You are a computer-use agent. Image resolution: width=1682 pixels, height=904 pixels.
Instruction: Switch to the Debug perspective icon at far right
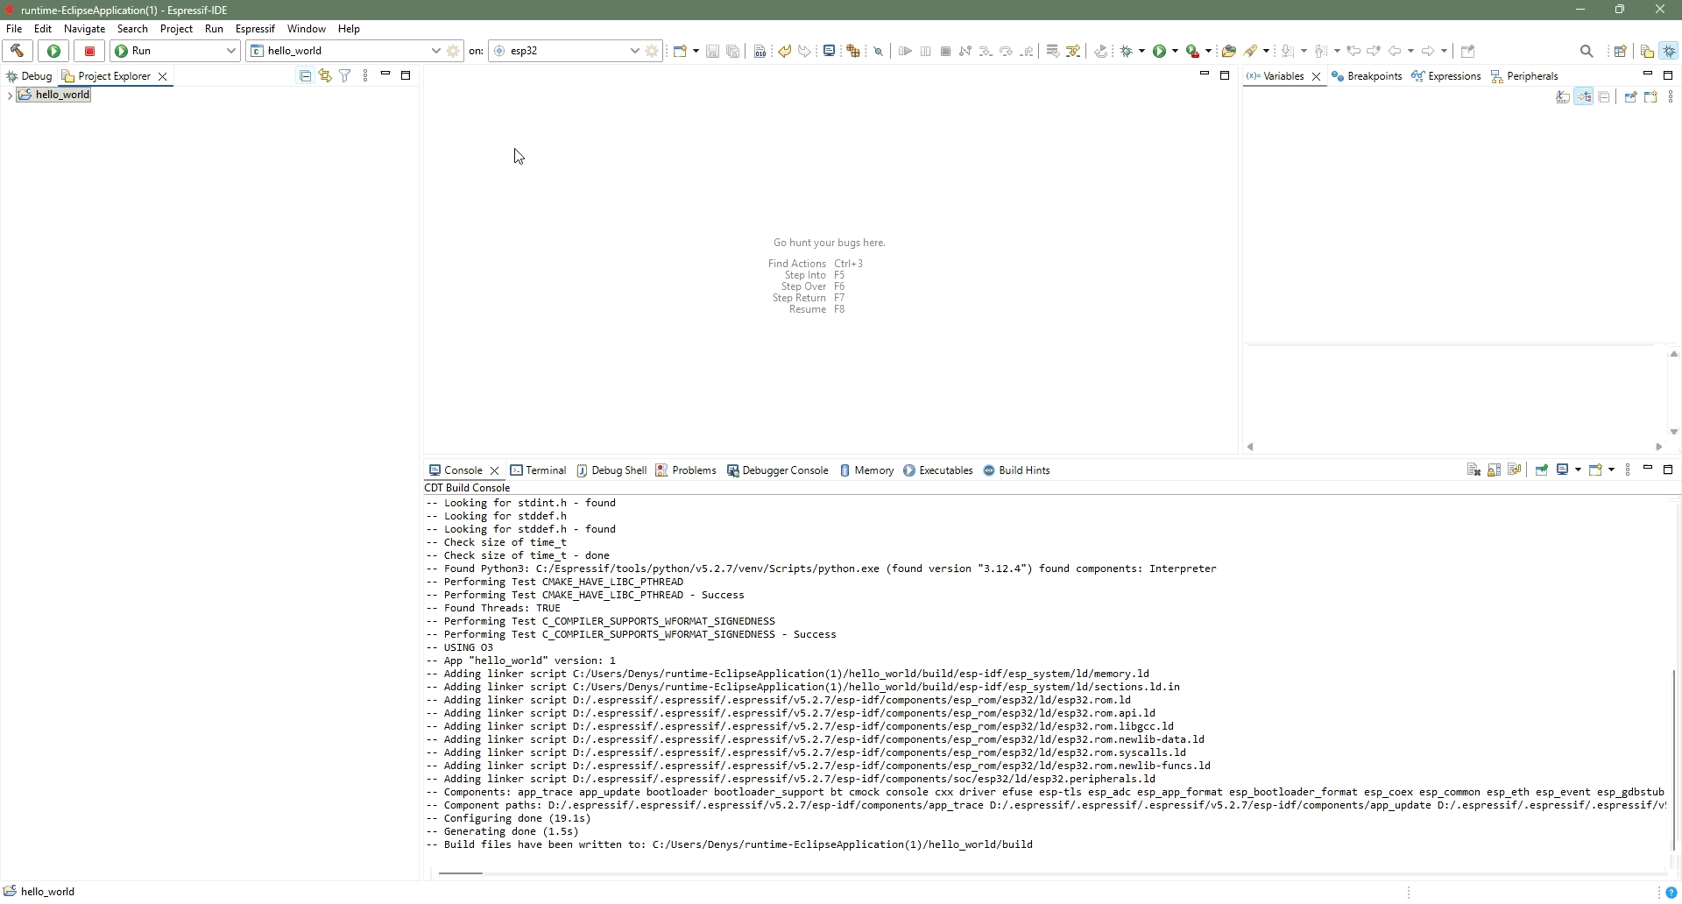click(1669, 51)
